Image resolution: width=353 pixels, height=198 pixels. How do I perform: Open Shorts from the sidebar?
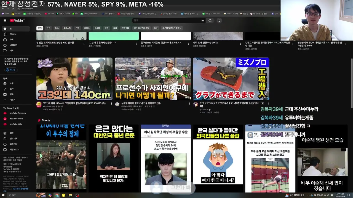coord(15,34)
